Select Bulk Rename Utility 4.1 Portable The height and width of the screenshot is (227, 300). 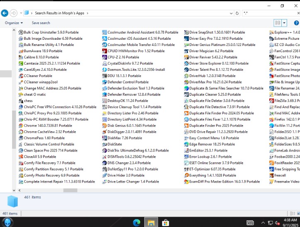coord(46,45)
